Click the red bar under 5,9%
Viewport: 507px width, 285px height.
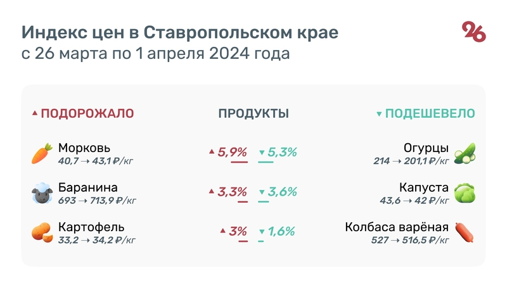pos(239,163)
